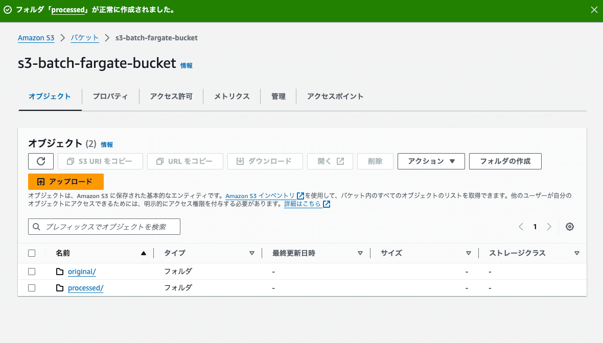Screen dimensions: 603x343
Task: Click the search magnifier icon
Action: [x=36, y=227]
